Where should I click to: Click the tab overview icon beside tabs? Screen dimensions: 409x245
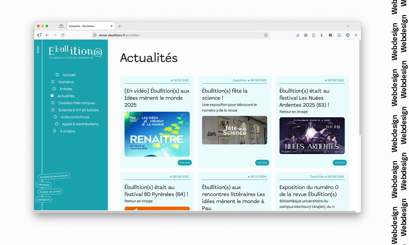[x=61, y=26]
